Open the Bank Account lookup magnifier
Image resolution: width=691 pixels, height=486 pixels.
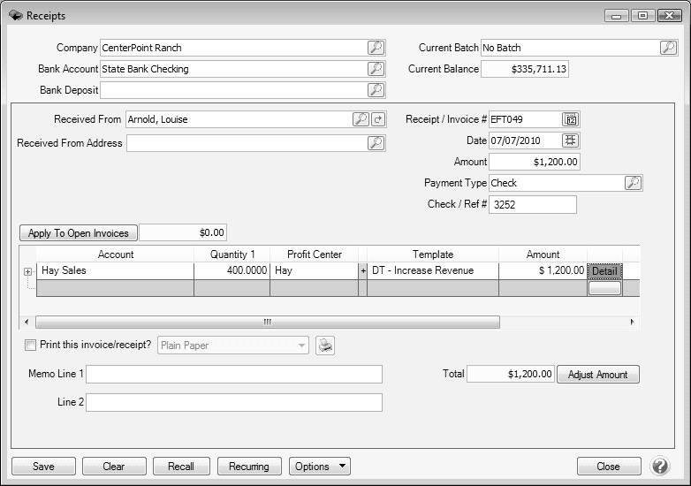tap(376, 69)
